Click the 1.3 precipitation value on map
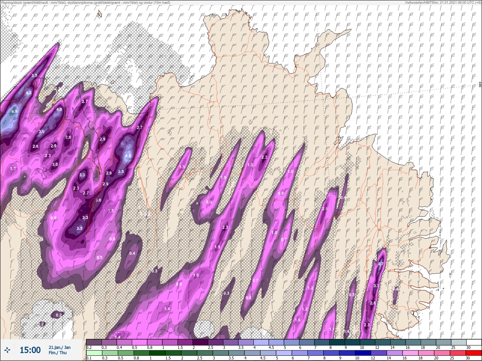482x361 pixels. [182, 167]
